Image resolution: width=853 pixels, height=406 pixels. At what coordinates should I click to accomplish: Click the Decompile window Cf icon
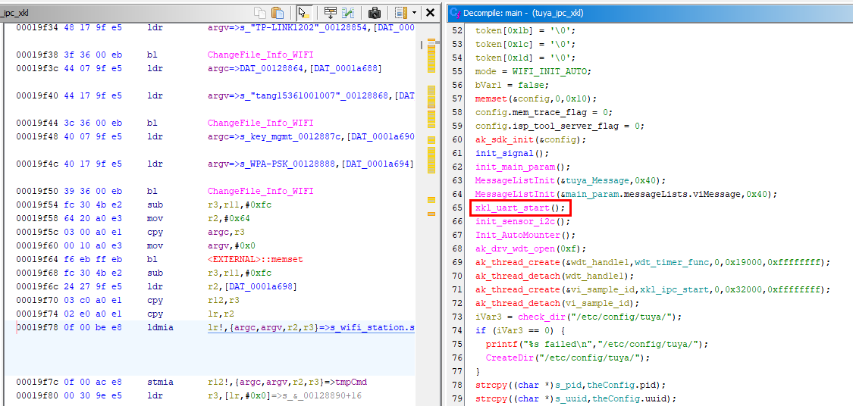456,14
